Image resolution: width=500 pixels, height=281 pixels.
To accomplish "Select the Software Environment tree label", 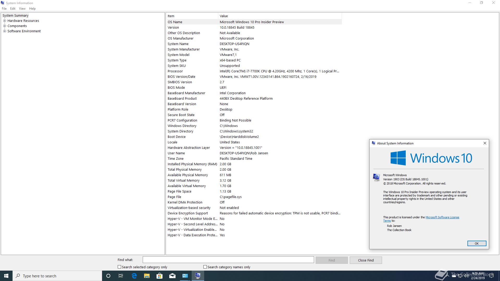I will 24,31.
